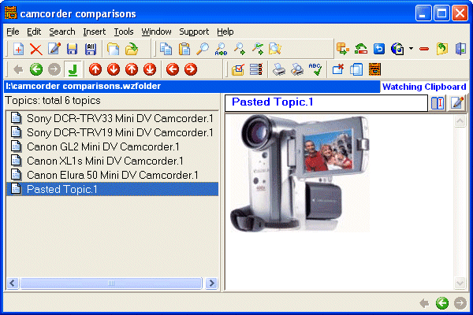This screenshot has width=473, height=315.
Task: Click the Save All floppy icon
Action: click(x=91, y=49)
